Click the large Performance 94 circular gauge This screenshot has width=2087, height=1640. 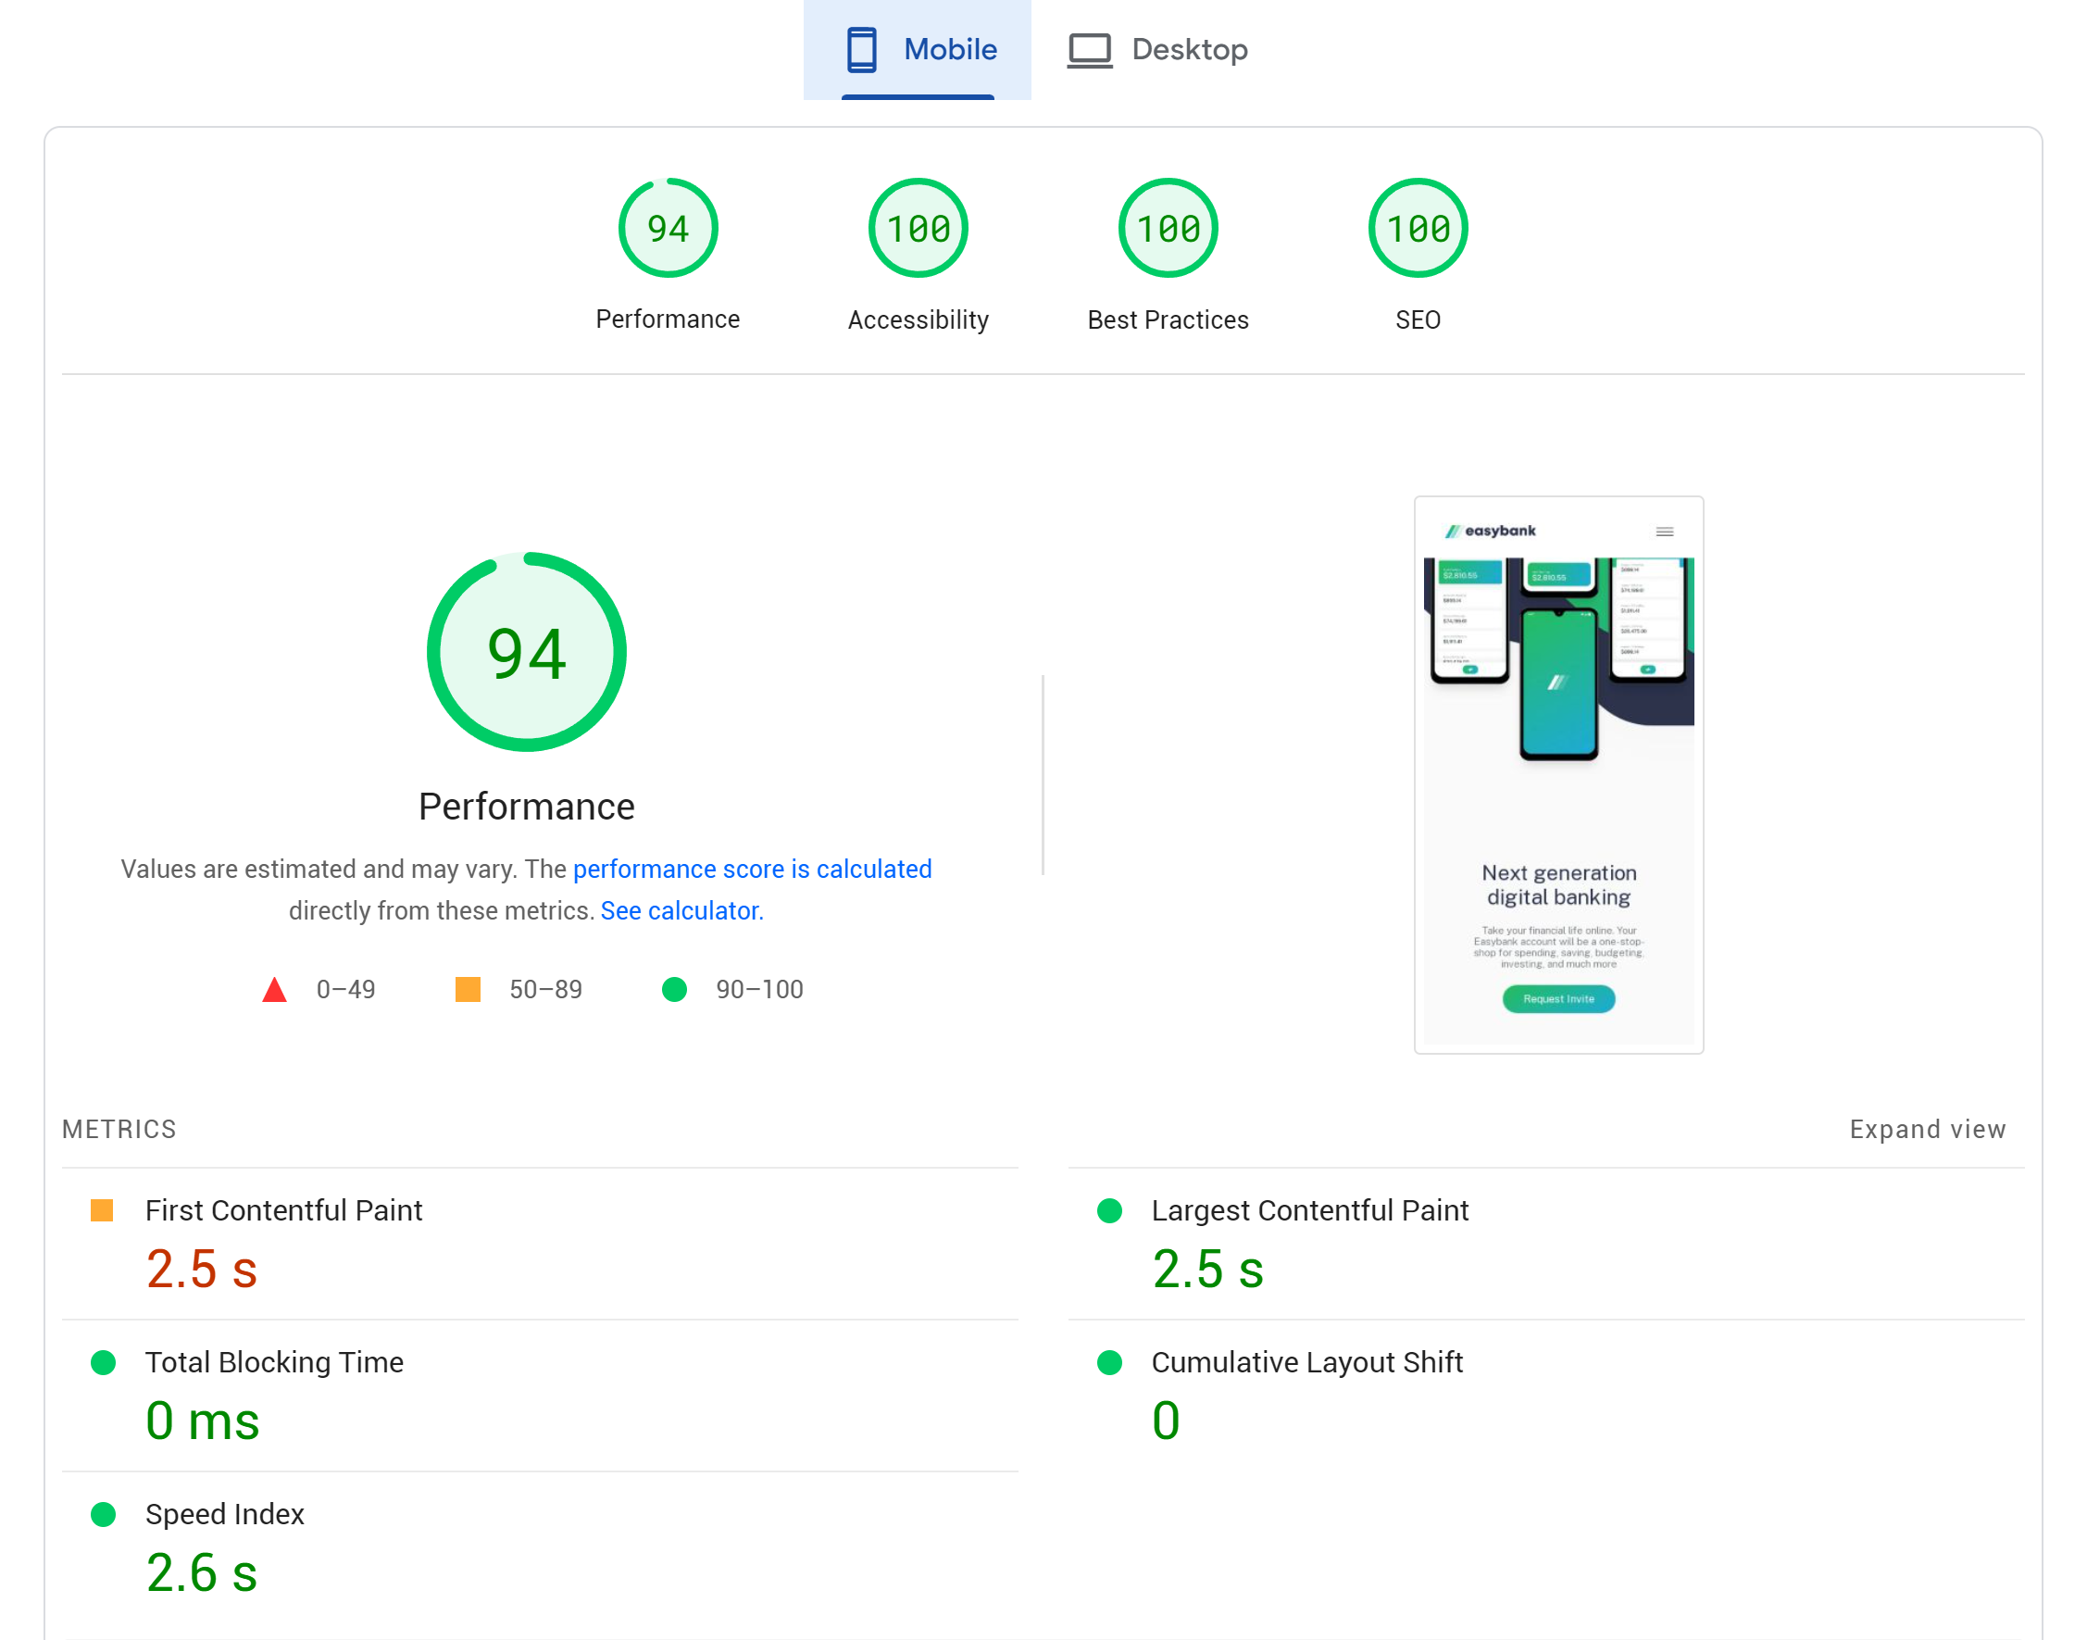[526, 653]
